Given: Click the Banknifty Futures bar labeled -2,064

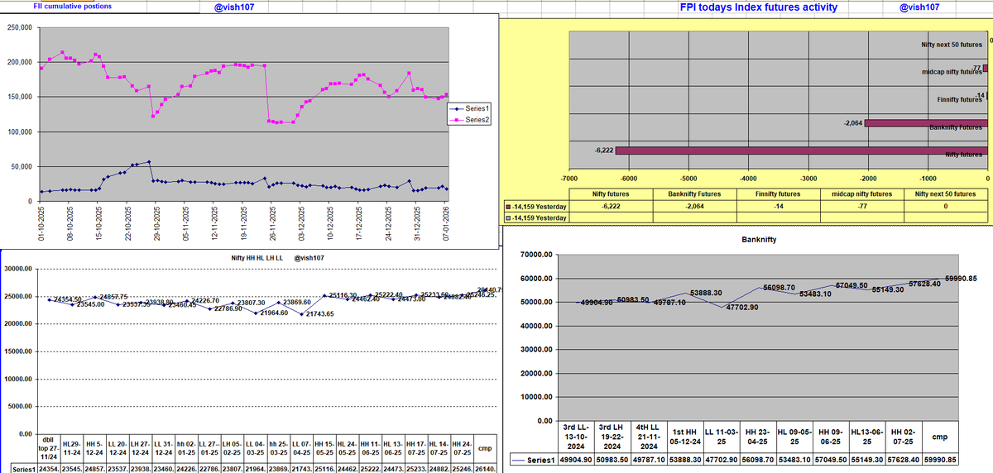Looking at the screenshot, I should (927, 123).
